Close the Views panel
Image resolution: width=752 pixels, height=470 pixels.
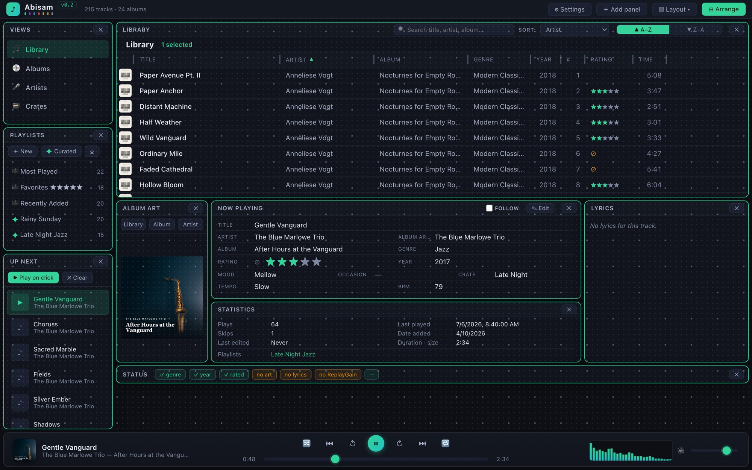tap(100, 30)
